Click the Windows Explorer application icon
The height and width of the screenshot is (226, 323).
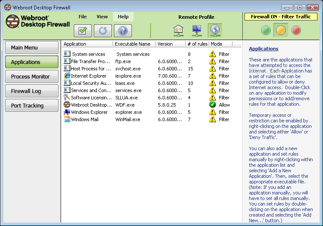(67, 112)
